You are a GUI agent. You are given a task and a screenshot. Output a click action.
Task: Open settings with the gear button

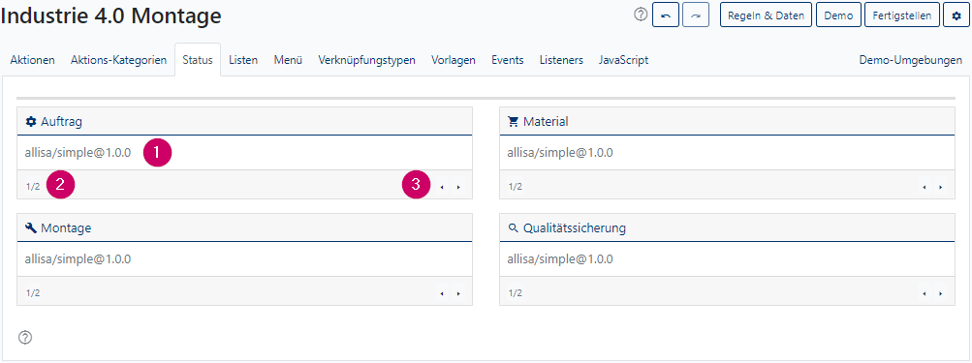(956, 15)
